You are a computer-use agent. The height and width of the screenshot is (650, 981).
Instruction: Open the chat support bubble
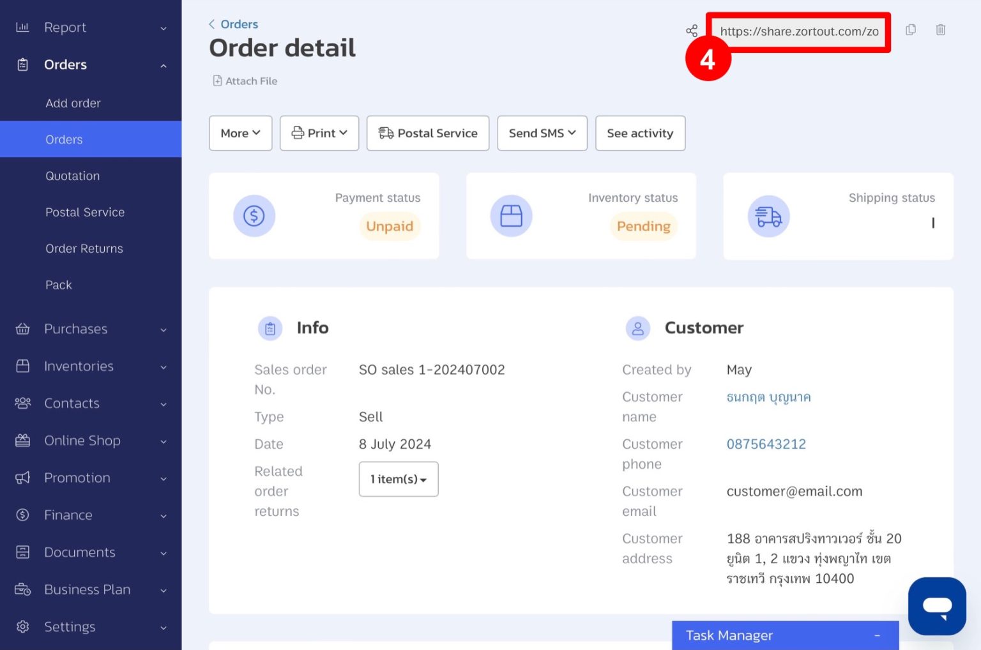pyautogui.click(x=937, y=606)
